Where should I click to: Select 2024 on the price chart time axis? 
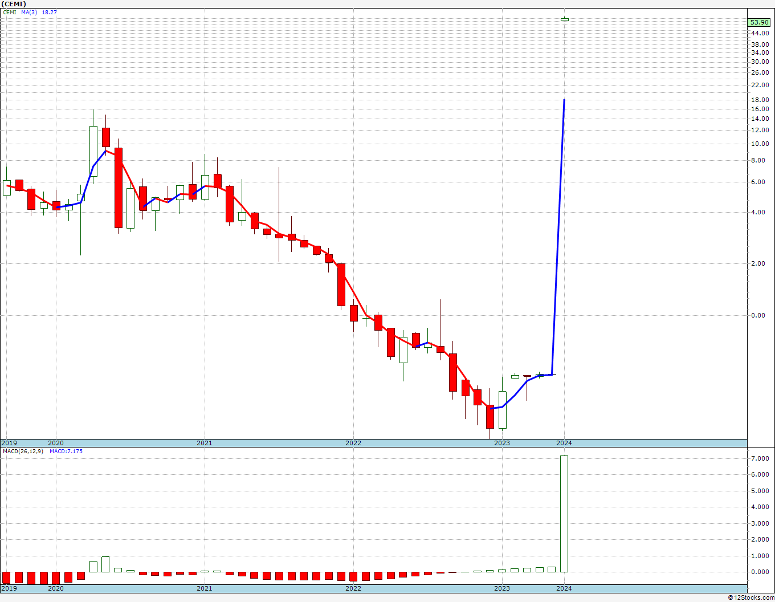(564, 443)
